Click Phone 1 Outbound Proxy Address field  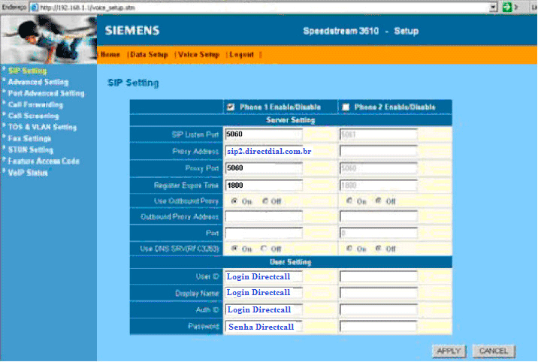(264, 216)
